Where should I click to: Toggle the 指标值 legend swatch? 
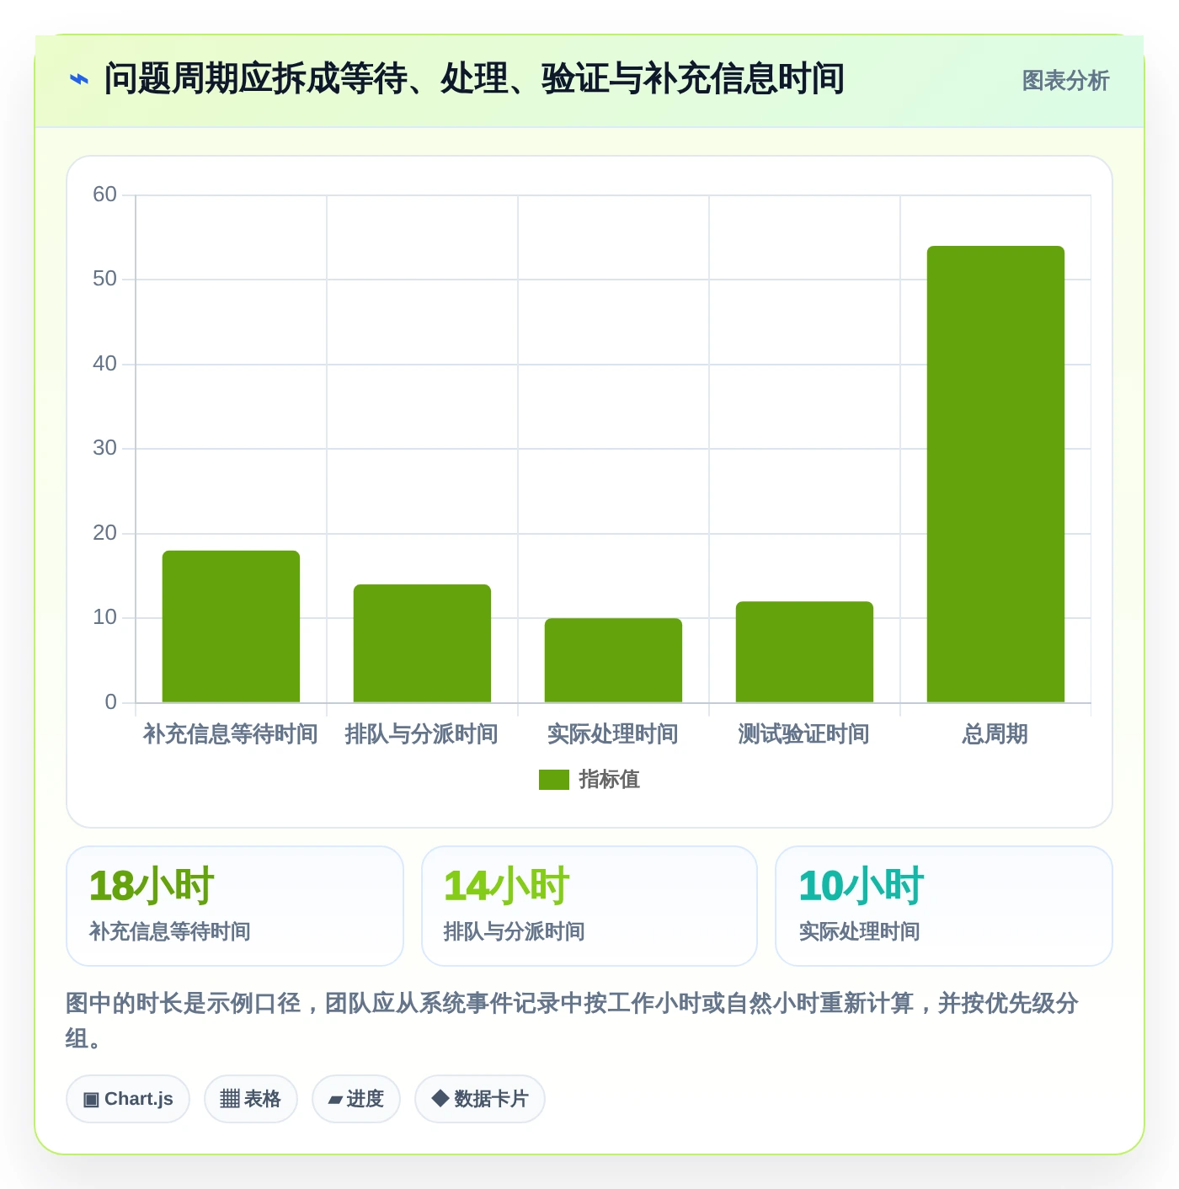tap(554, 780)
